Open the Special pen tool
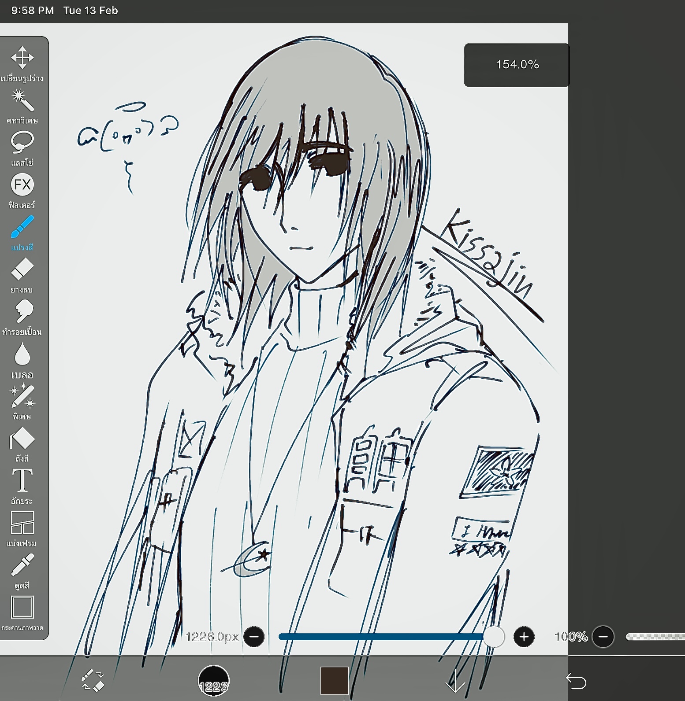The image size is (685, 701). pyautogui.click(x=22, y=396)
